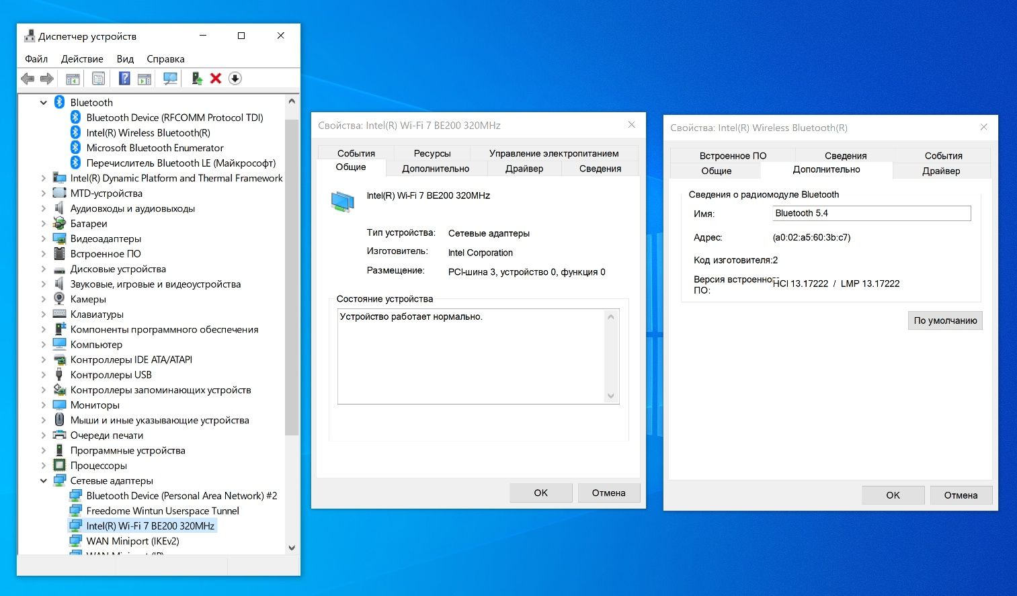Switch to Сведения tab in Wi-Fi properties
This screenshot has height=596, width=1017.
click(600, 169)
